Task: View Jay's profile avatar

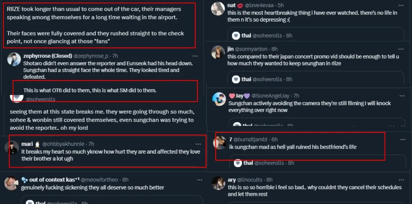Action: click(219, 99)
